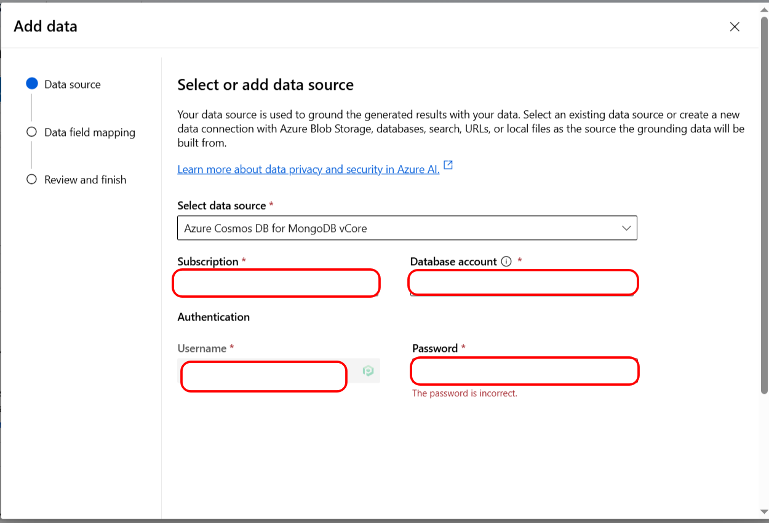Go to the Review and finish step

pyautogui.click(x=77, y=180)
